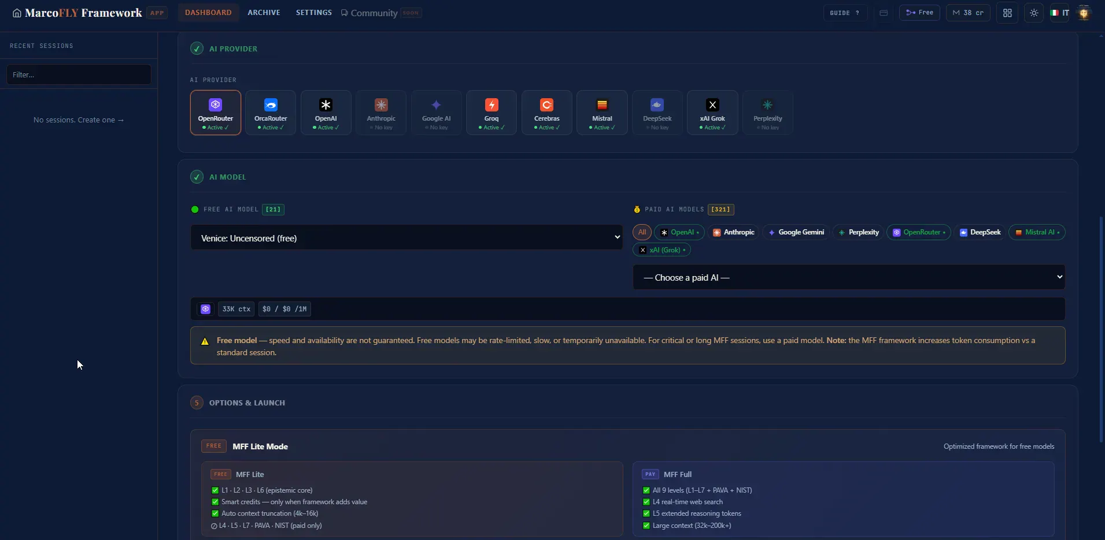Click the green check next to AI MODEL
1105x540 pixels.
pos(197,177)
